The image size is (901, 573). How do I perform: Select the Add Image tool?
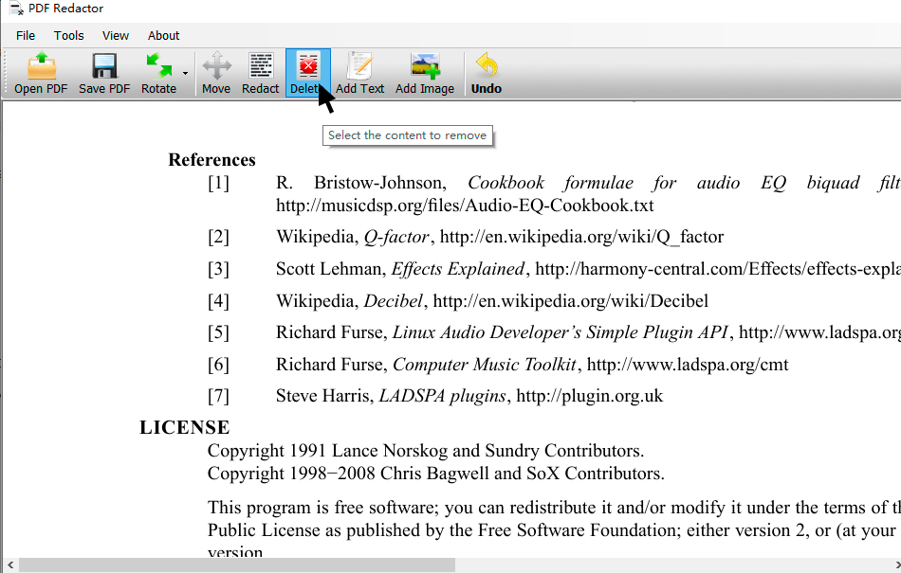click(x=425, y=73)
